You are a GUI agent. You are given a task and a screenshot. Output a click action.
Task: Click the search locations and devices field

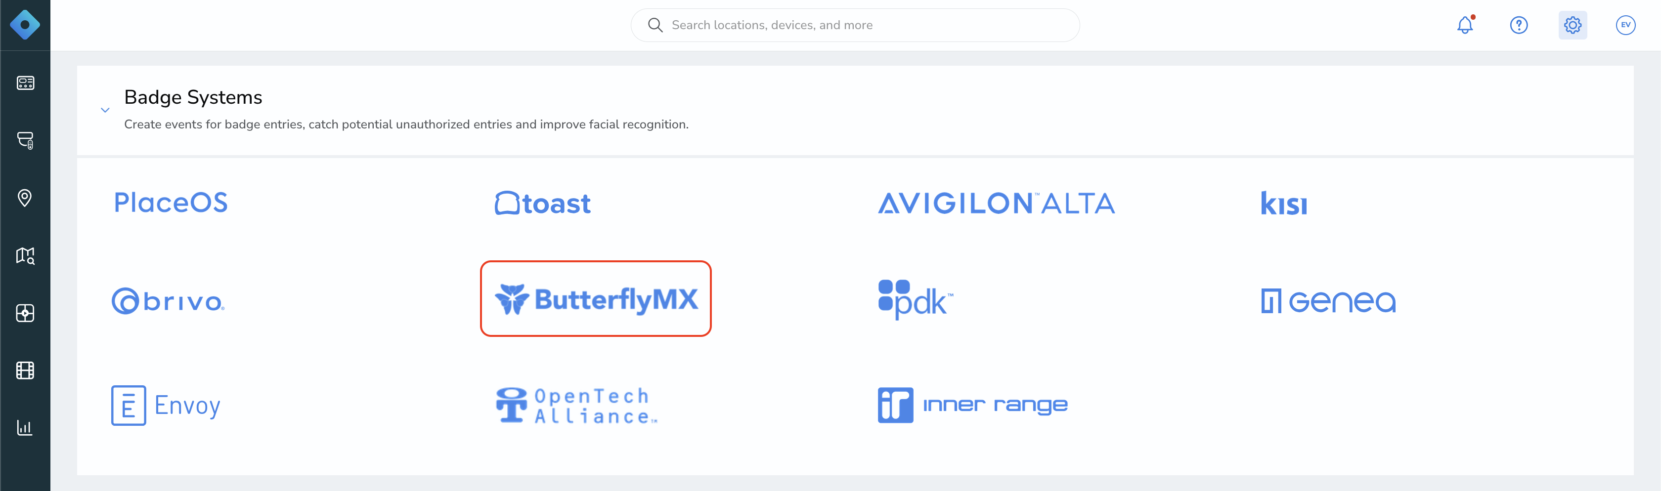click(x=855, y=25)
